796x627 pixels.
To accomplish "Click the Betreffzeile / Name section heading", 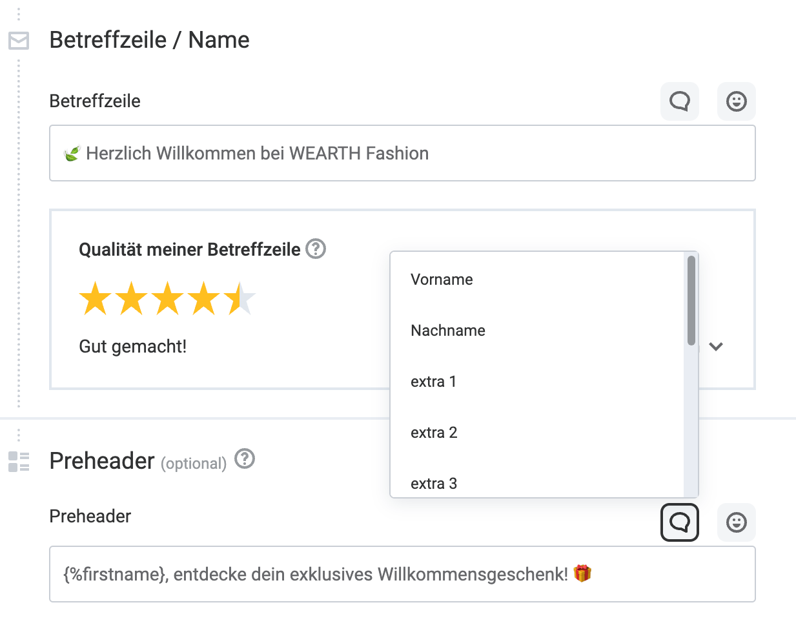I will [149, 40].
